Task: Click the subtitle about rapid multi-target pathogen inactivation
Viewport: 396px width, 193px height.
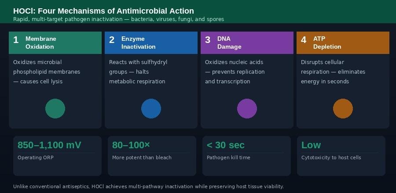Action: coord(118,19)
